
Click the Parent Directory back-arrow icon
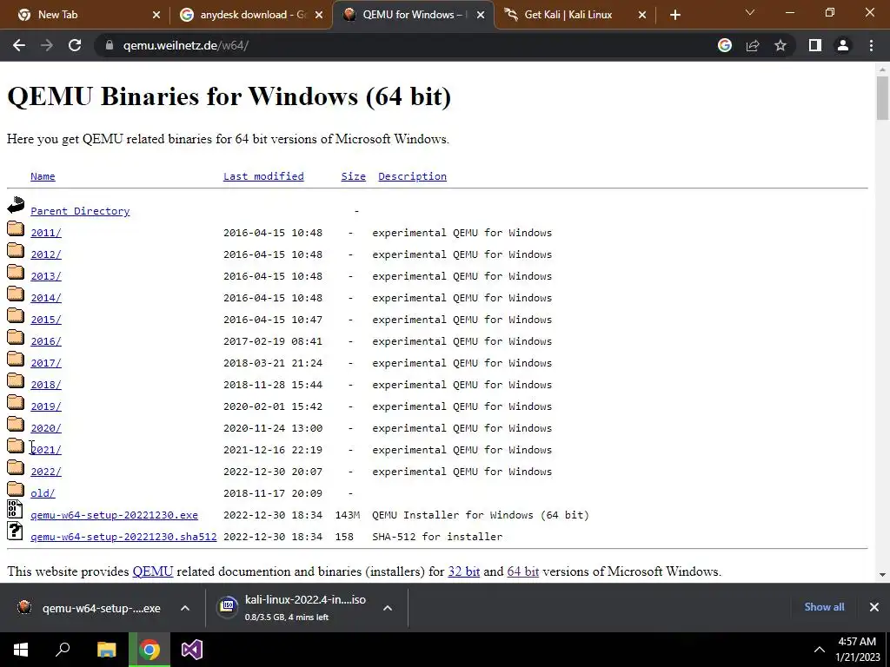pyautogui.click(x=16, y=206)
